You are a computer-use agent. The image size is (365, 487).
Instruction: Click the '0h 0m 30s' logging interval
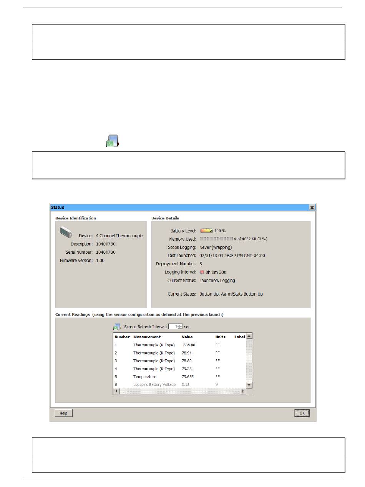click(216, 272)
